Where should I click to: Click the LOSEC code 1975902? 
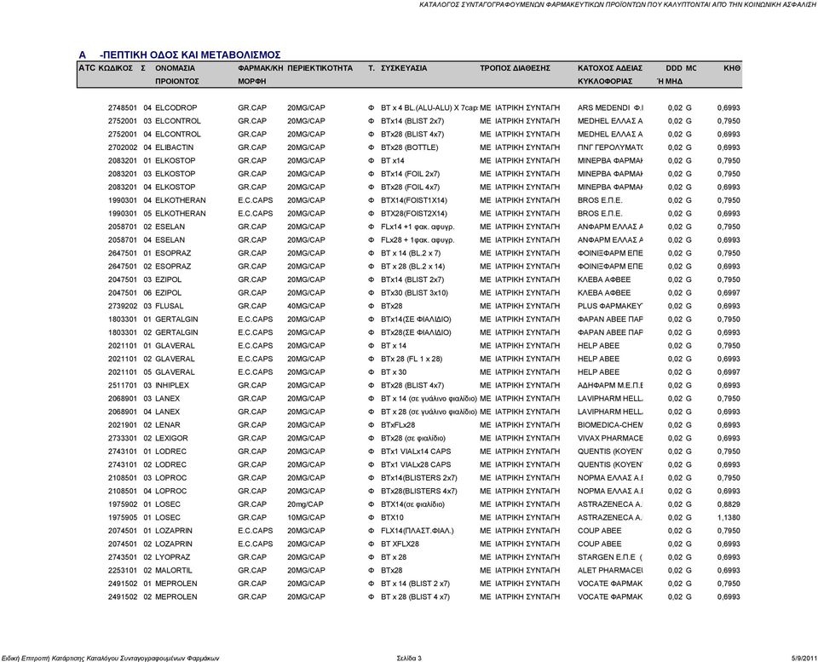(123, 504)
